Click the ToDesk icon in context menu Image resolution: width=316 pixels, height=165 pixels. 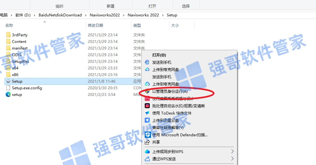pos(147,113)
